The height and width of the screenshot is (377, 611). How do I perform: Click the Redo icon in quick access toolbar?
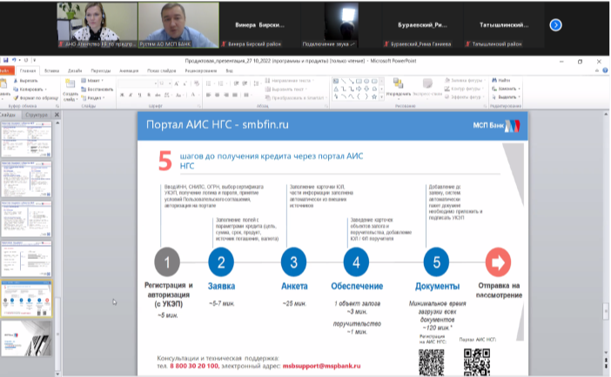tap(26, 60)
